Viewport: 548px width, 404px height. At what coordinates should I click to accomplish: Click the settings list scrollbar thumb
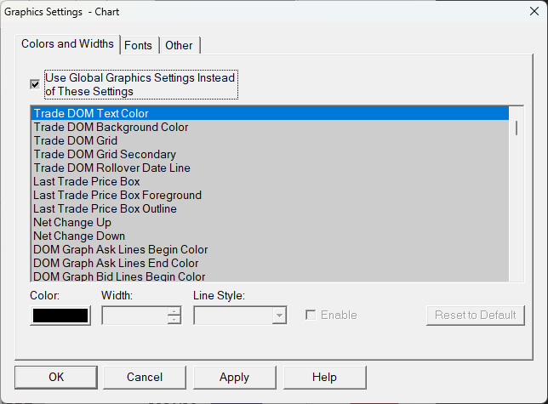point(516,128)
